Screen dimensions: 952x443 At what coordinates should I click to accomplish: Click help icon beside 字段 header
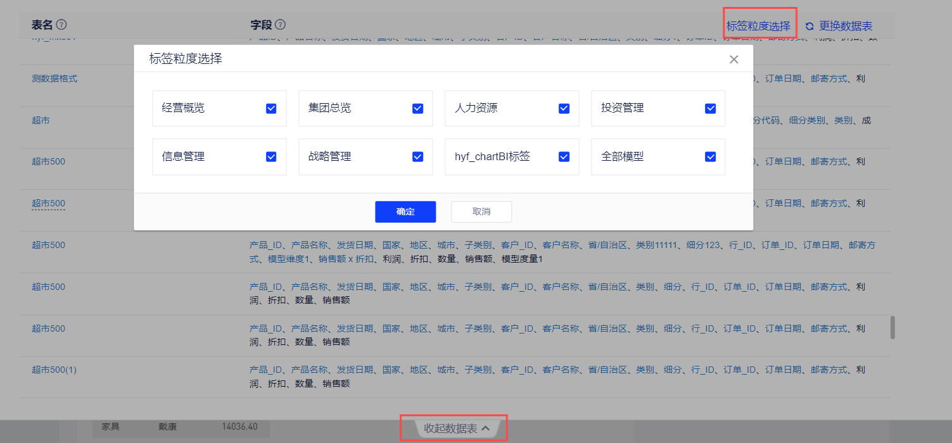[x=280, y=25]
